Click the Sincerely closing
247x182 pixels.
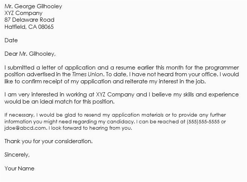pos(17,155)
